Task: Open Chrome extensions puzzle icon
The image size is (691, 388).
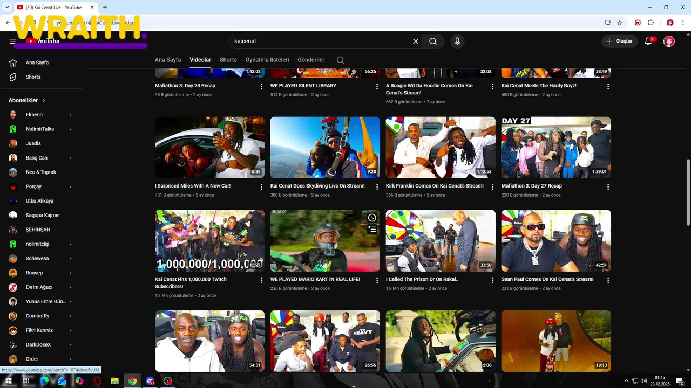Action: pos(651,23)
